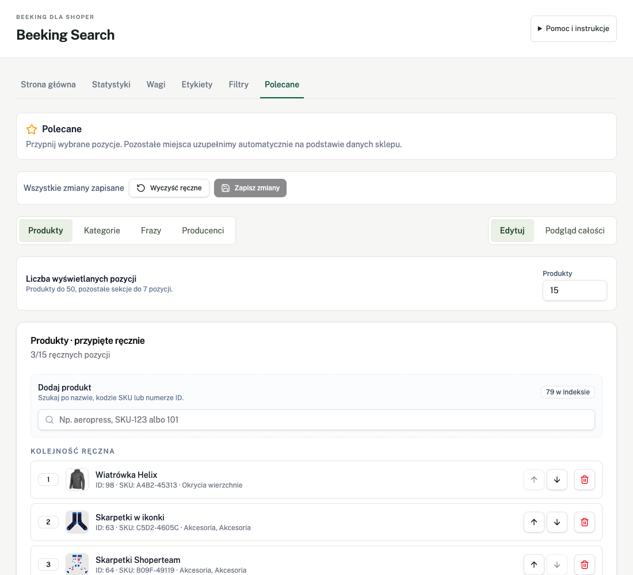The height and width of the screenshot is (575, 633).
Task: Move Wiatrówka Helix down in order
Action: [556, 480]
